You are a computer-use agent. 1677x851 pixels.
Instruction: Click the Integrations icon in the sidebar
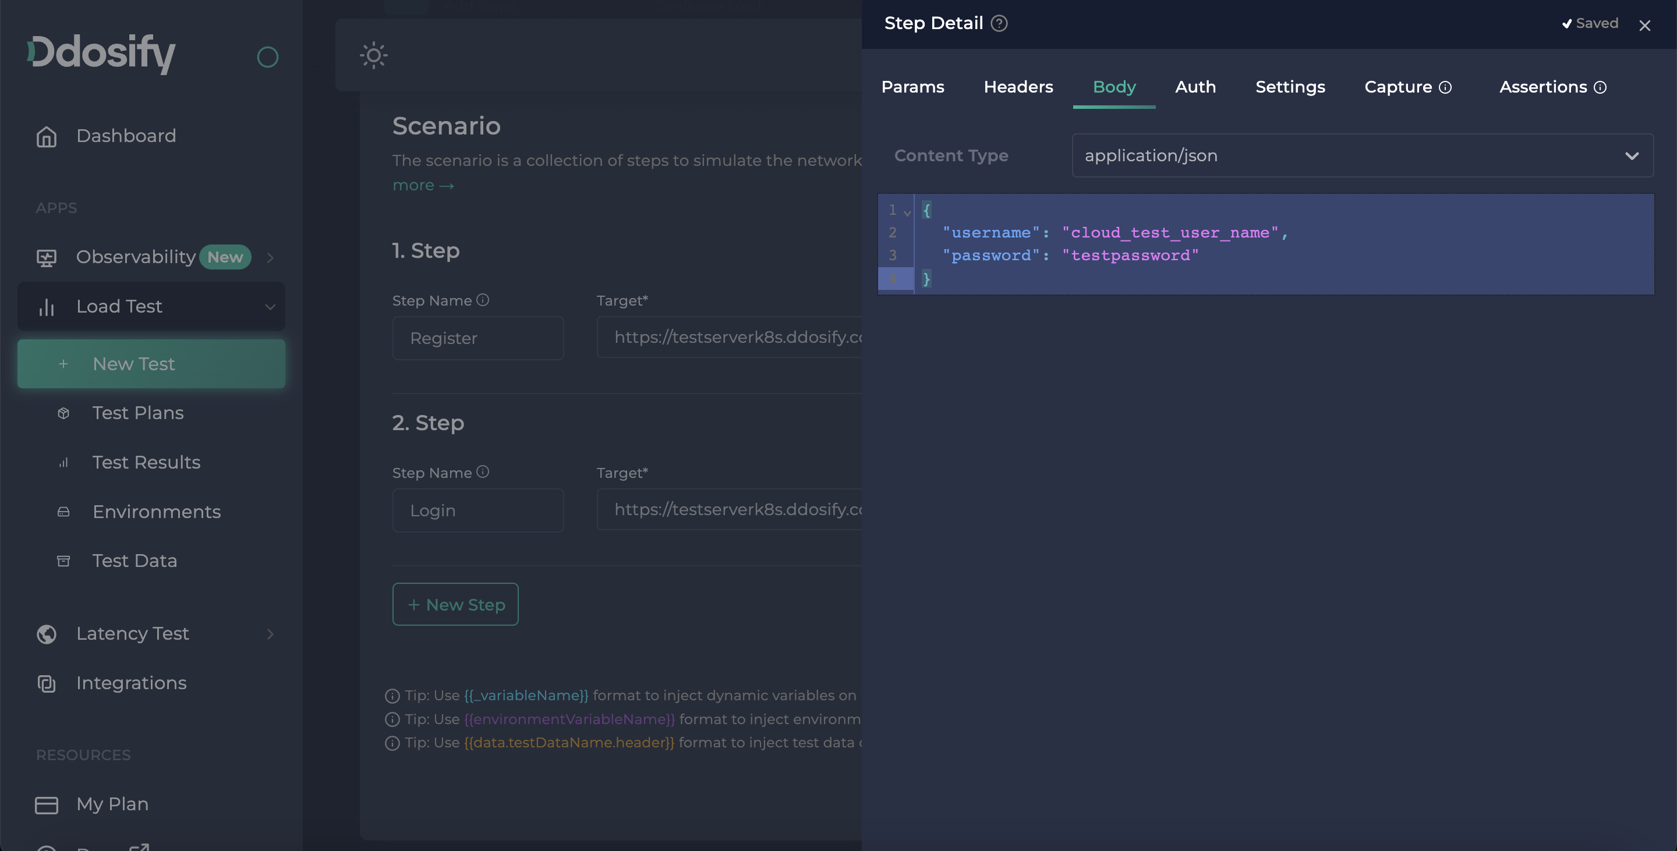point(46,683)
